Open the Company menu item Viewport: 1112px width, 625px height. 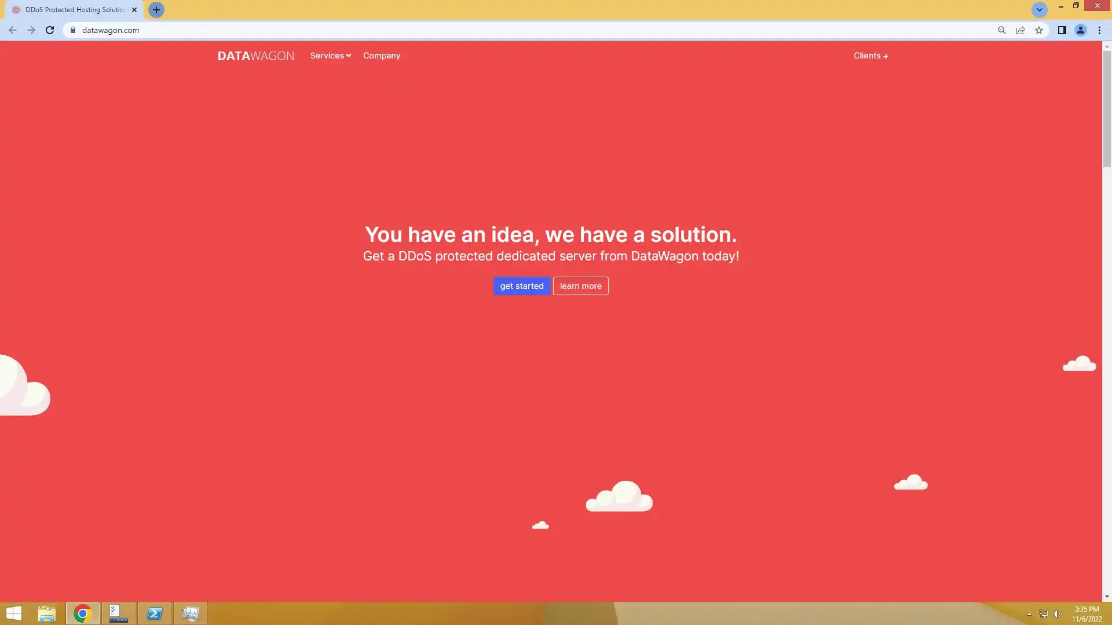point(381,56)
